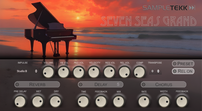Click the Volume knob

[48, 72]
